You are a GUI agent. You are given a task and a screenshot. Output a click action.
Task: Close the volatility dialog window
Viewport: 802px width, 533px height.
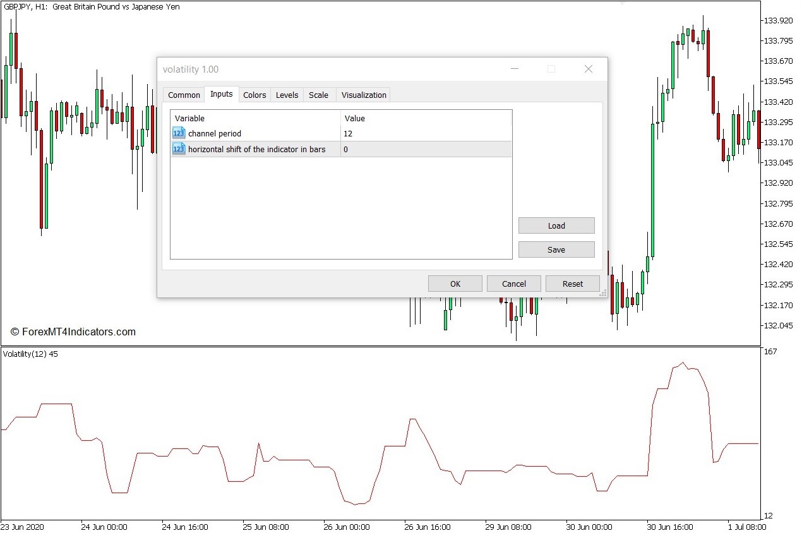pos(589,69)
